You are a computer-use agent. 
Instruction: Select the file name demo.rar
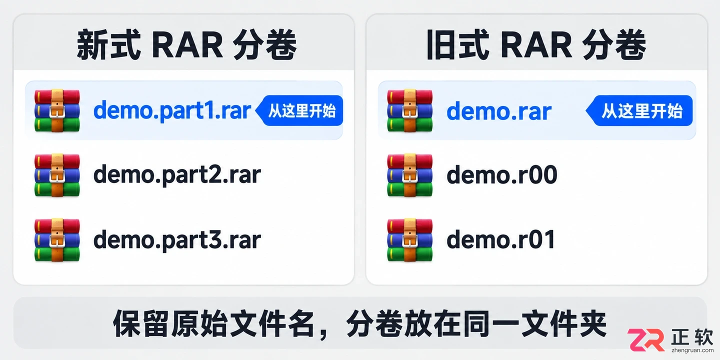click(x=499, y=111)
